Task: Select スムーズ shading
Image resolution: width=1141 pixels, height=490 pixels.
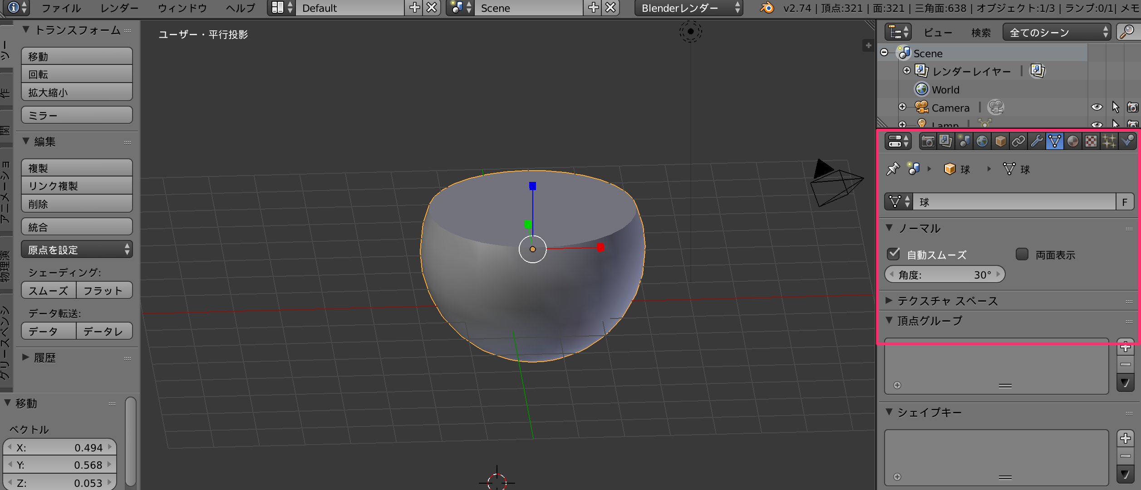Action: (x=49, y=291)
